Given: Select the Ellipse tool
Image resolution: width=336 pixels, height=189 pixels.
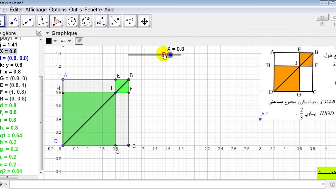Looking at the screenshot, I should point(86,22).
